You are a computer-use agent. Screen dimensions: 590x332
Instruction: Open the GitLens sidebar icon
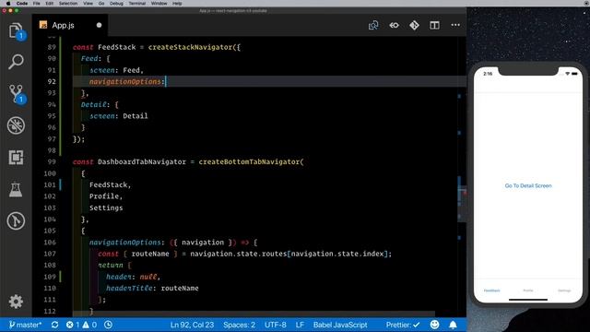(16, 221)
